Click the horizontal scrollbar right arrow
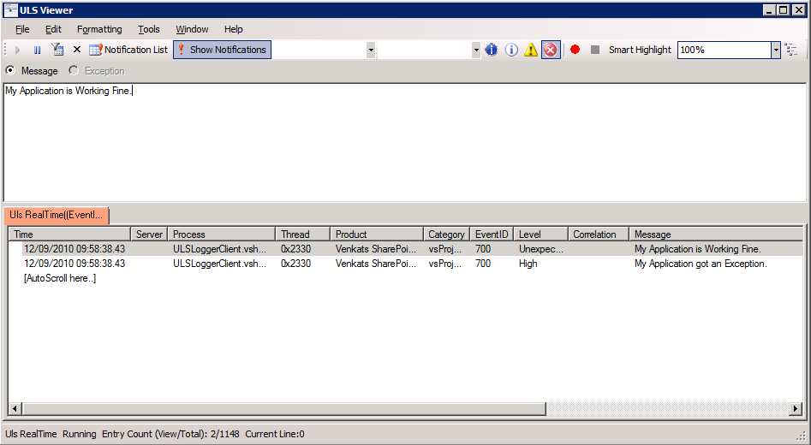811x445 pixels. click(796, 409)
